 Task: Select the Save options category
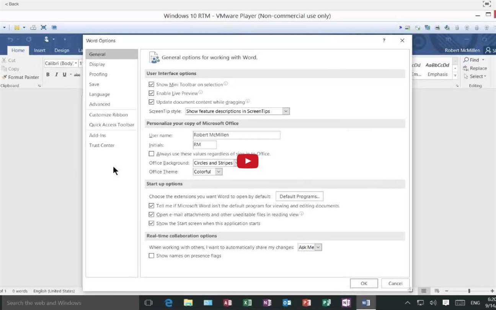point(112,84)
